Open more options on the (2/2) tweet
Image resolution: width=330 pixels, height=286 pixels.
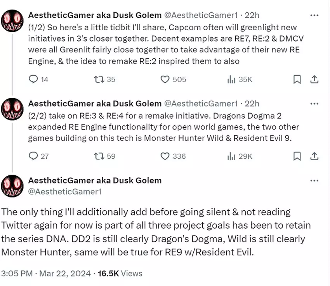pyautogui.click(x=315, y=104)
